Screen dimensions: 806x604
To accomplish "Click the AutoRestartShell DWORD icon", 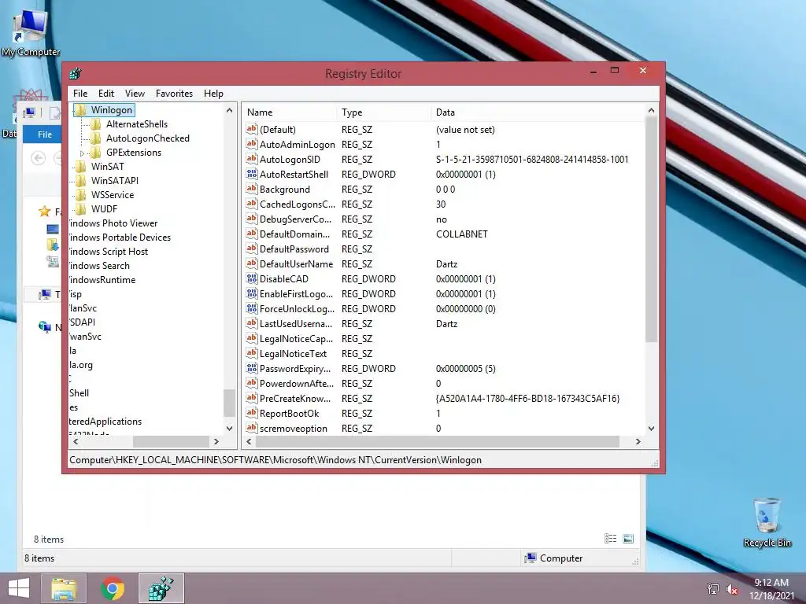I will click(251, 174).
